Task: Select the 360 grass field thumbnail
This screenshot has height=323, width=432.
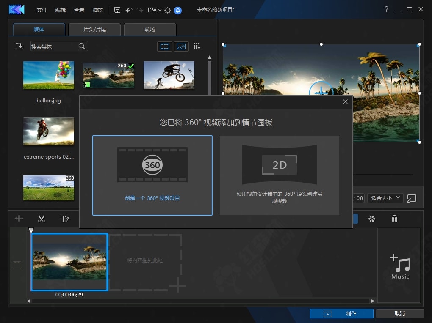Action: click(x=48, y=188)
